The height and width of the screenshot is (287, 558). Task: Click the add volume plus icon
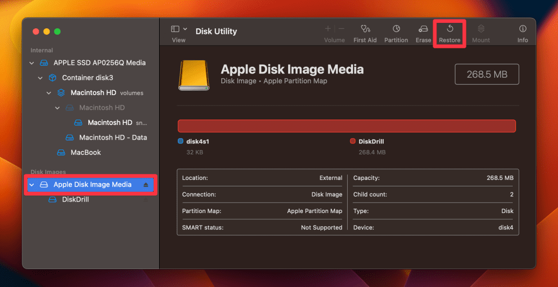tap(328, 29)
